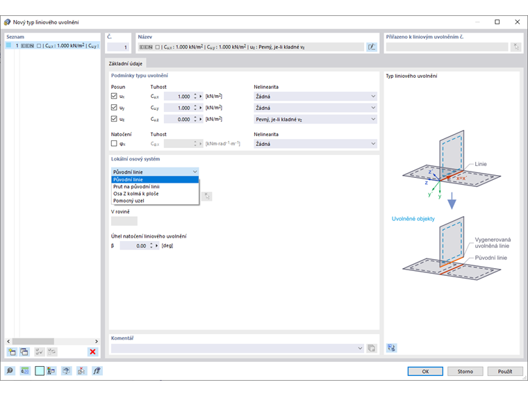Image resolution: width=528 pixels, height=396 pixels.
Task: Uncheck the uz displacement checkbox
Action: coord(114,119)
